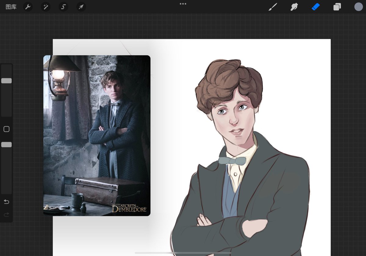Select the Eraser tool
Image resolution: width=366 pixels, height=256 pixels.
(316, 7)
